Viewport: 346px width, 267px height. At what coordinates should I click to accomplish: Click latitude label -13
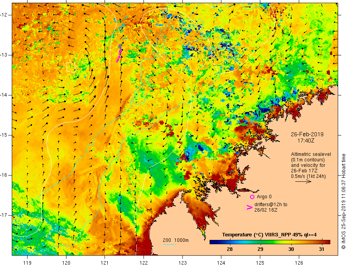(4, 55)
